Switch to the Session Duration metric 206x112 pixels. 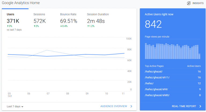pyautogui.click(x=98, y=20)
